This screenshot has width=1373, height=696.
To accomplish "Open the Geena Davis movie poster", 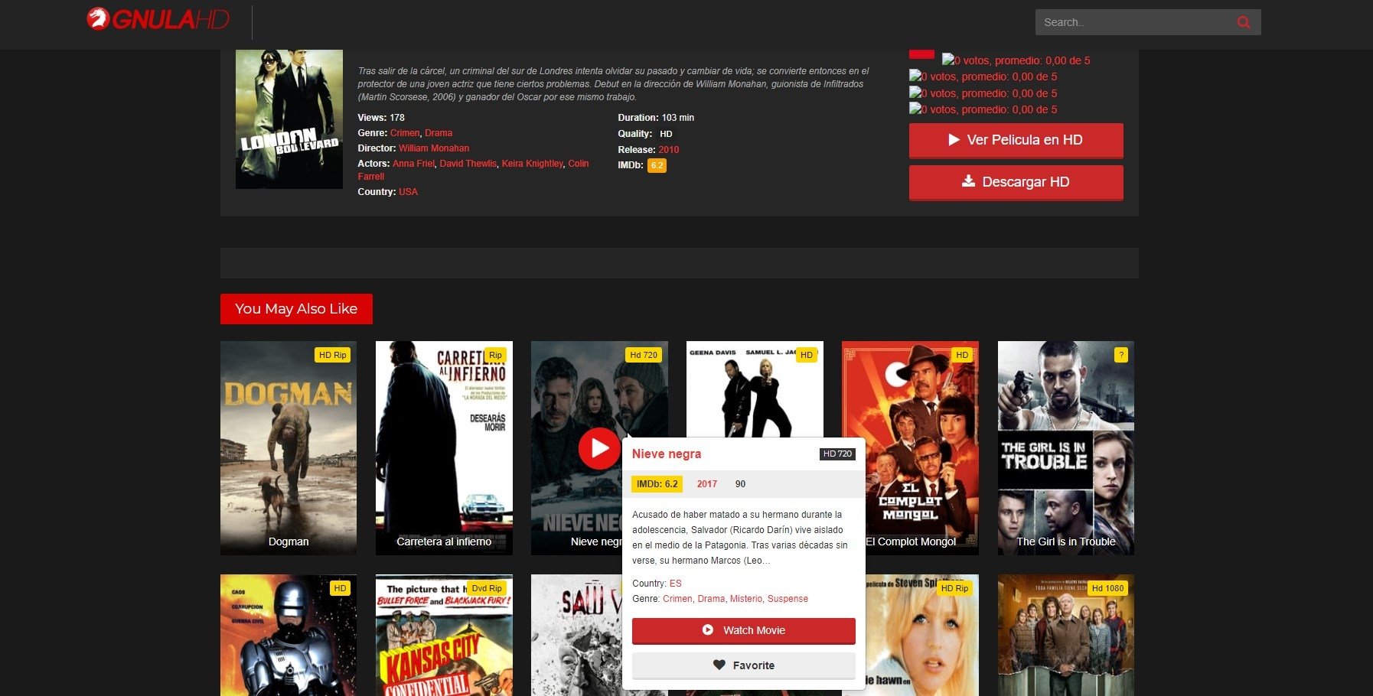I will pyautogui.click(x=755, y=389).
